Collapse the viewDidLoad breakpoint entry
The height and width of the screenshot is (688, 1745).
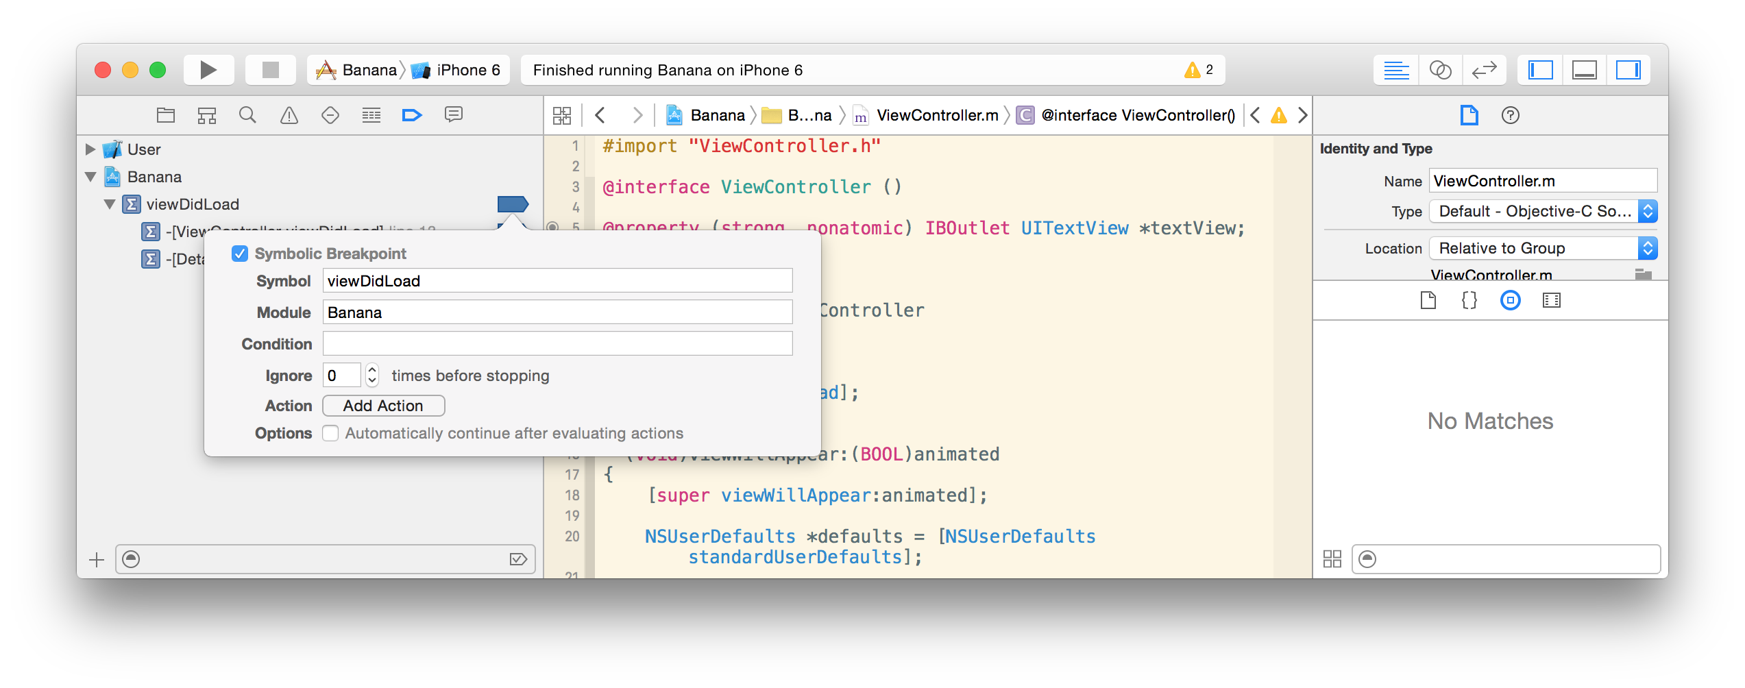point(110,204)
